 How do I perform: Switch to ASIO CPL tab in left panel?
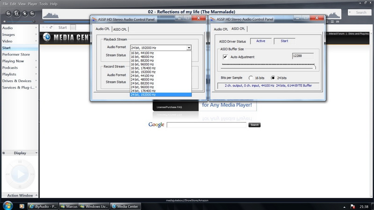coord(120,29)
